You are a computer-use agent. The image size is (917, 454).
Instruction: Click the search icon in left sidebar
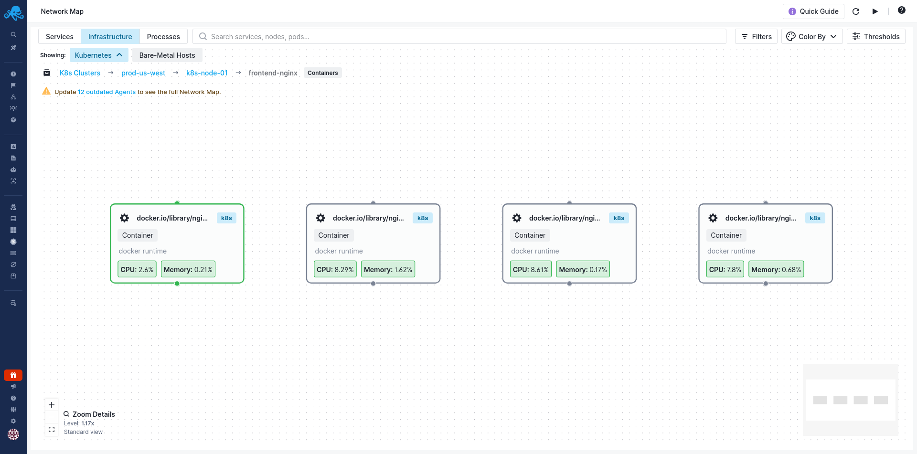click(x=13, y=34)
